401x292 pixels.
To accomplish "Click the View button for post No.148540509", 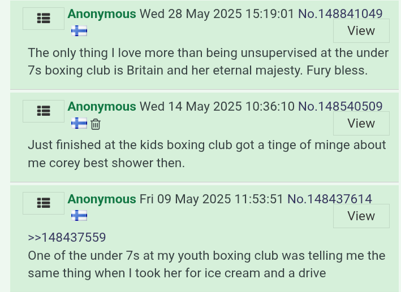I will pos(361,123).
